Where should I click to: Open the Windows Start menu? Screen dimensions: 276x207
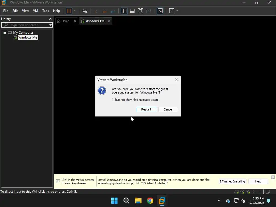tap(114, 201)
